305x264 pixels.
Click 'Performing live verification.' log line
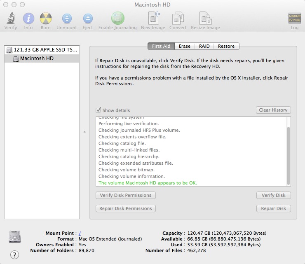(x=129, y=124)
